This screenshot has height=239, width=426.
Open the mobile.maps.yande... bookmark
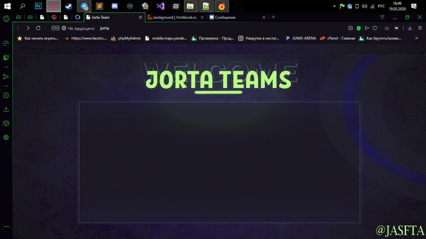tap(166, 38)
